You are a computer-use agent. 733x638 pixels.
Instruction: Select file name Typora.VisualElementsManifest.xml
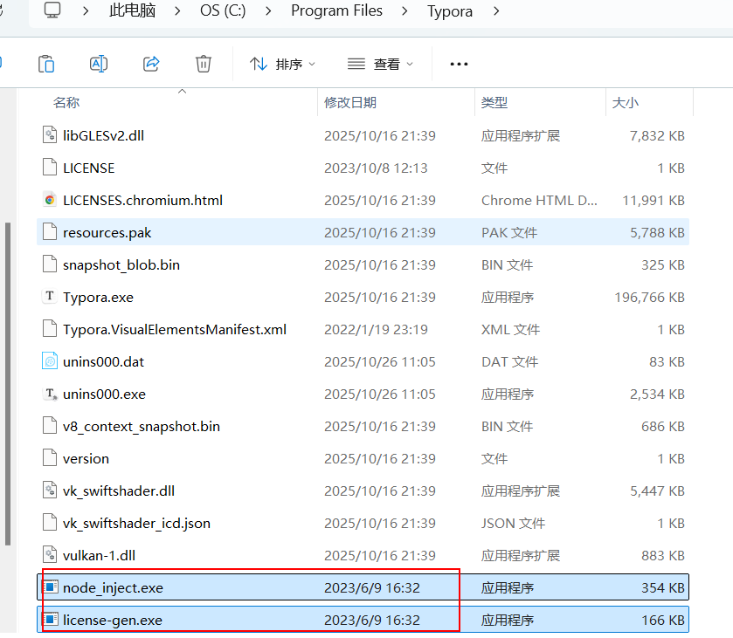175,330
